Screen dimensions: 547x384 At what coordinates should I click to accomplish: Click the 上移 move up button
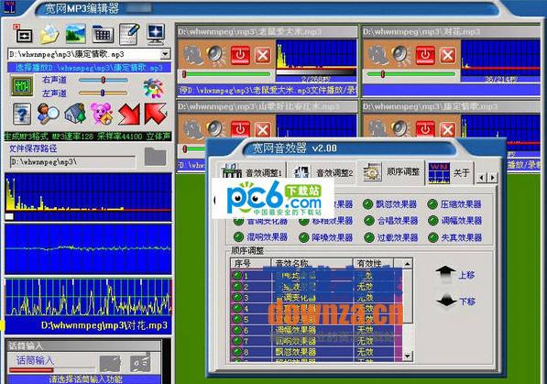pos(454,275)
